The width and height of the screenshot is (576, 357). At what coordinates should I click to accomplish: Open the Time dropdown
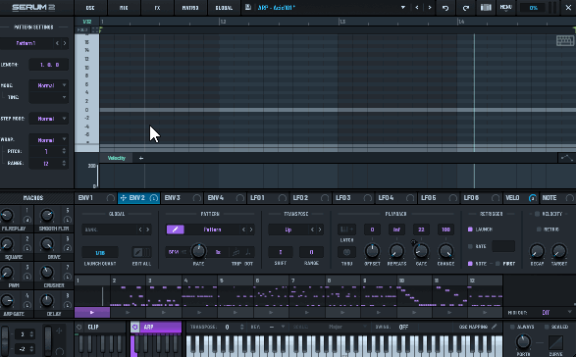point(48,97)
